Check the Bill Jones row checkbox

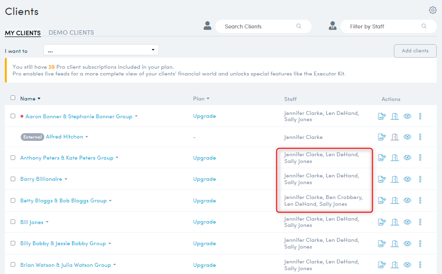[13, 222]
